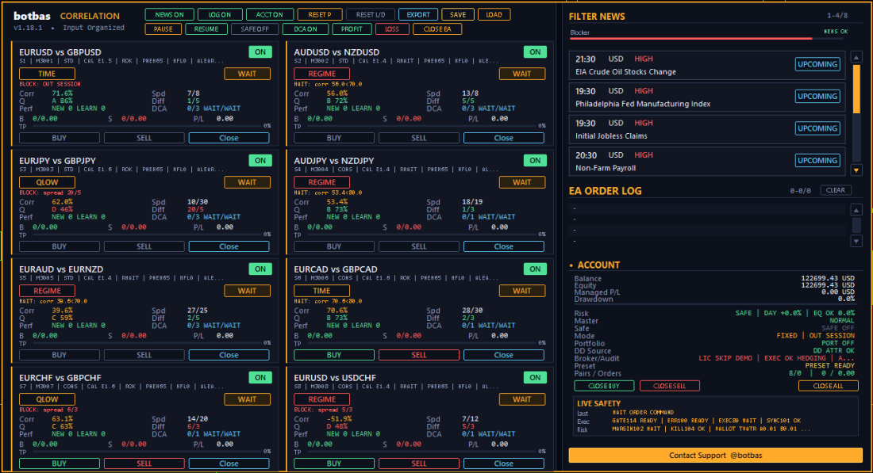The image size is (873, 473).
Task: Click BUY for AUDUSD vs NZDUSD
Action: pyautogui.click(x=334, y=138)
